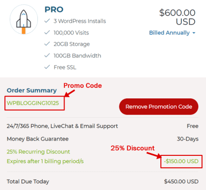Click the checkmark beside 3 WordPress Installs

coord(47,21)
